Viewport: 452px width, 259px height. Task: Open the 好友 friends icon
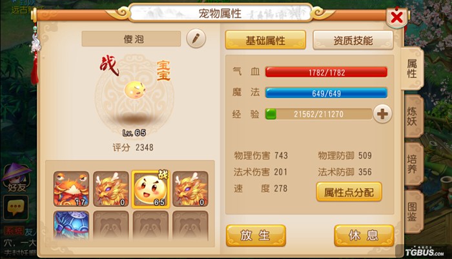point(16,178)
